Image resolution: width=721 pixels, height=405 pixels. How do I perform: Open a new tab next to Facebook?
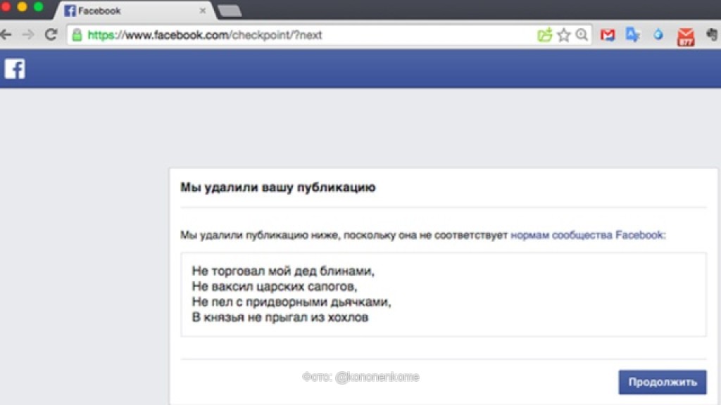[x=230, y=11]
